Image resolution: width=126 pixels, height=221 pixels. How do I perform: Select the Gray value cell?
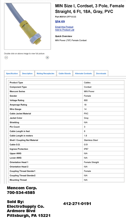tap(103, 118)
